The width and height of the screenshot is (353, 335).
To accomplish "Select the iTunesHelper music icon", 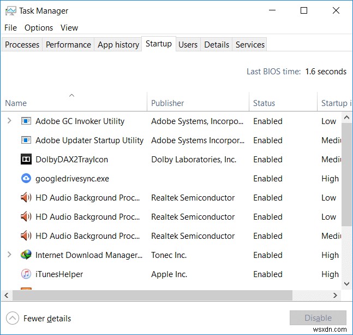I will [26, 274].
